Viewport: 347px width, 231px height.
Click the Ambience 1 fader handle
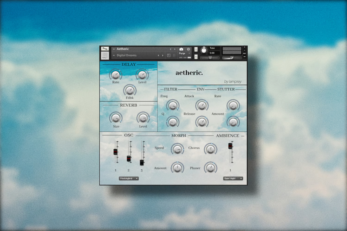click(x=230, y=146)
